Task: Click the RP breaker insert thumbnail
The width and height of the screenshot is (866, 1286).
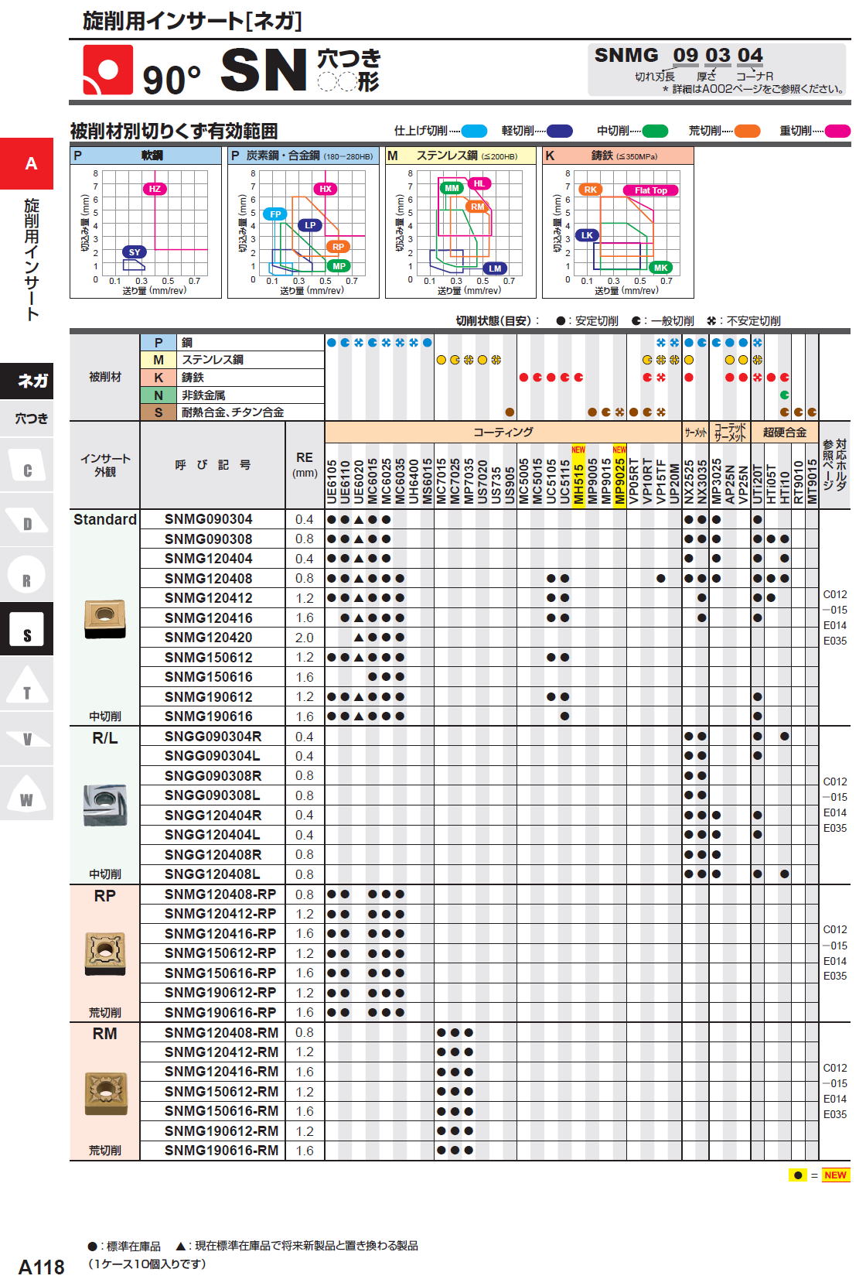Action: pos(104,954)
